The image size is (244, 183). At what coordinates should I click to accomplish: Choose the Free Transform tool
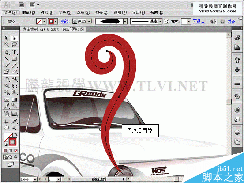pos(14,86)
